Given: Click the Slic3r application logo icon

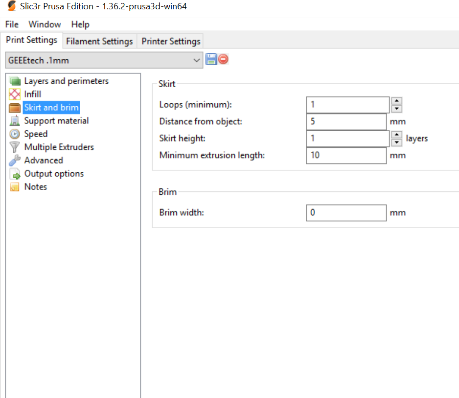Looking at the screenshot, I should point(12,6).
